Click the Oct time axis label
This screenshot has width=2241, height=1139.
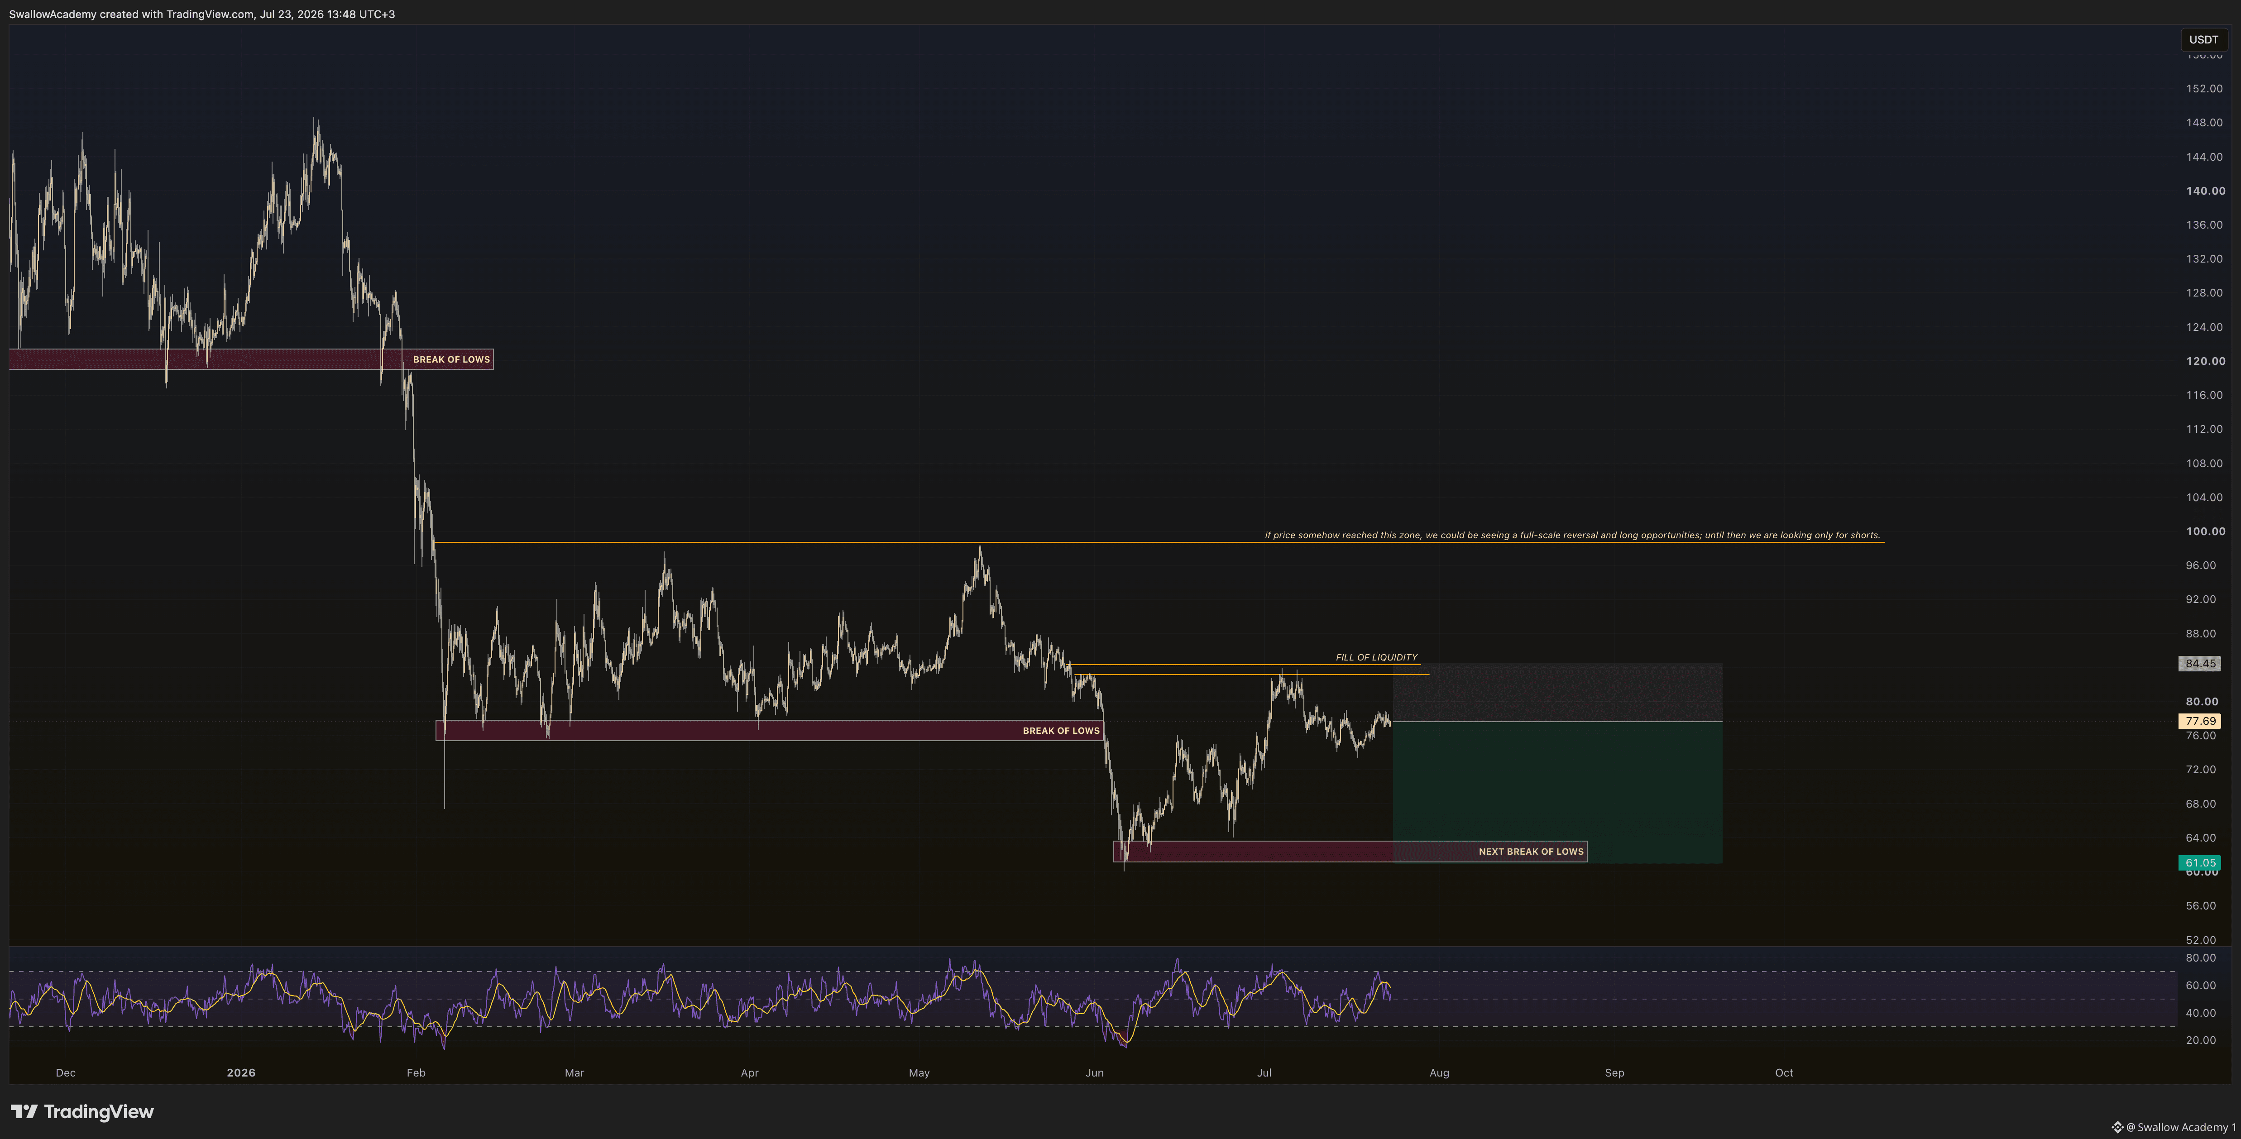1784,1073
